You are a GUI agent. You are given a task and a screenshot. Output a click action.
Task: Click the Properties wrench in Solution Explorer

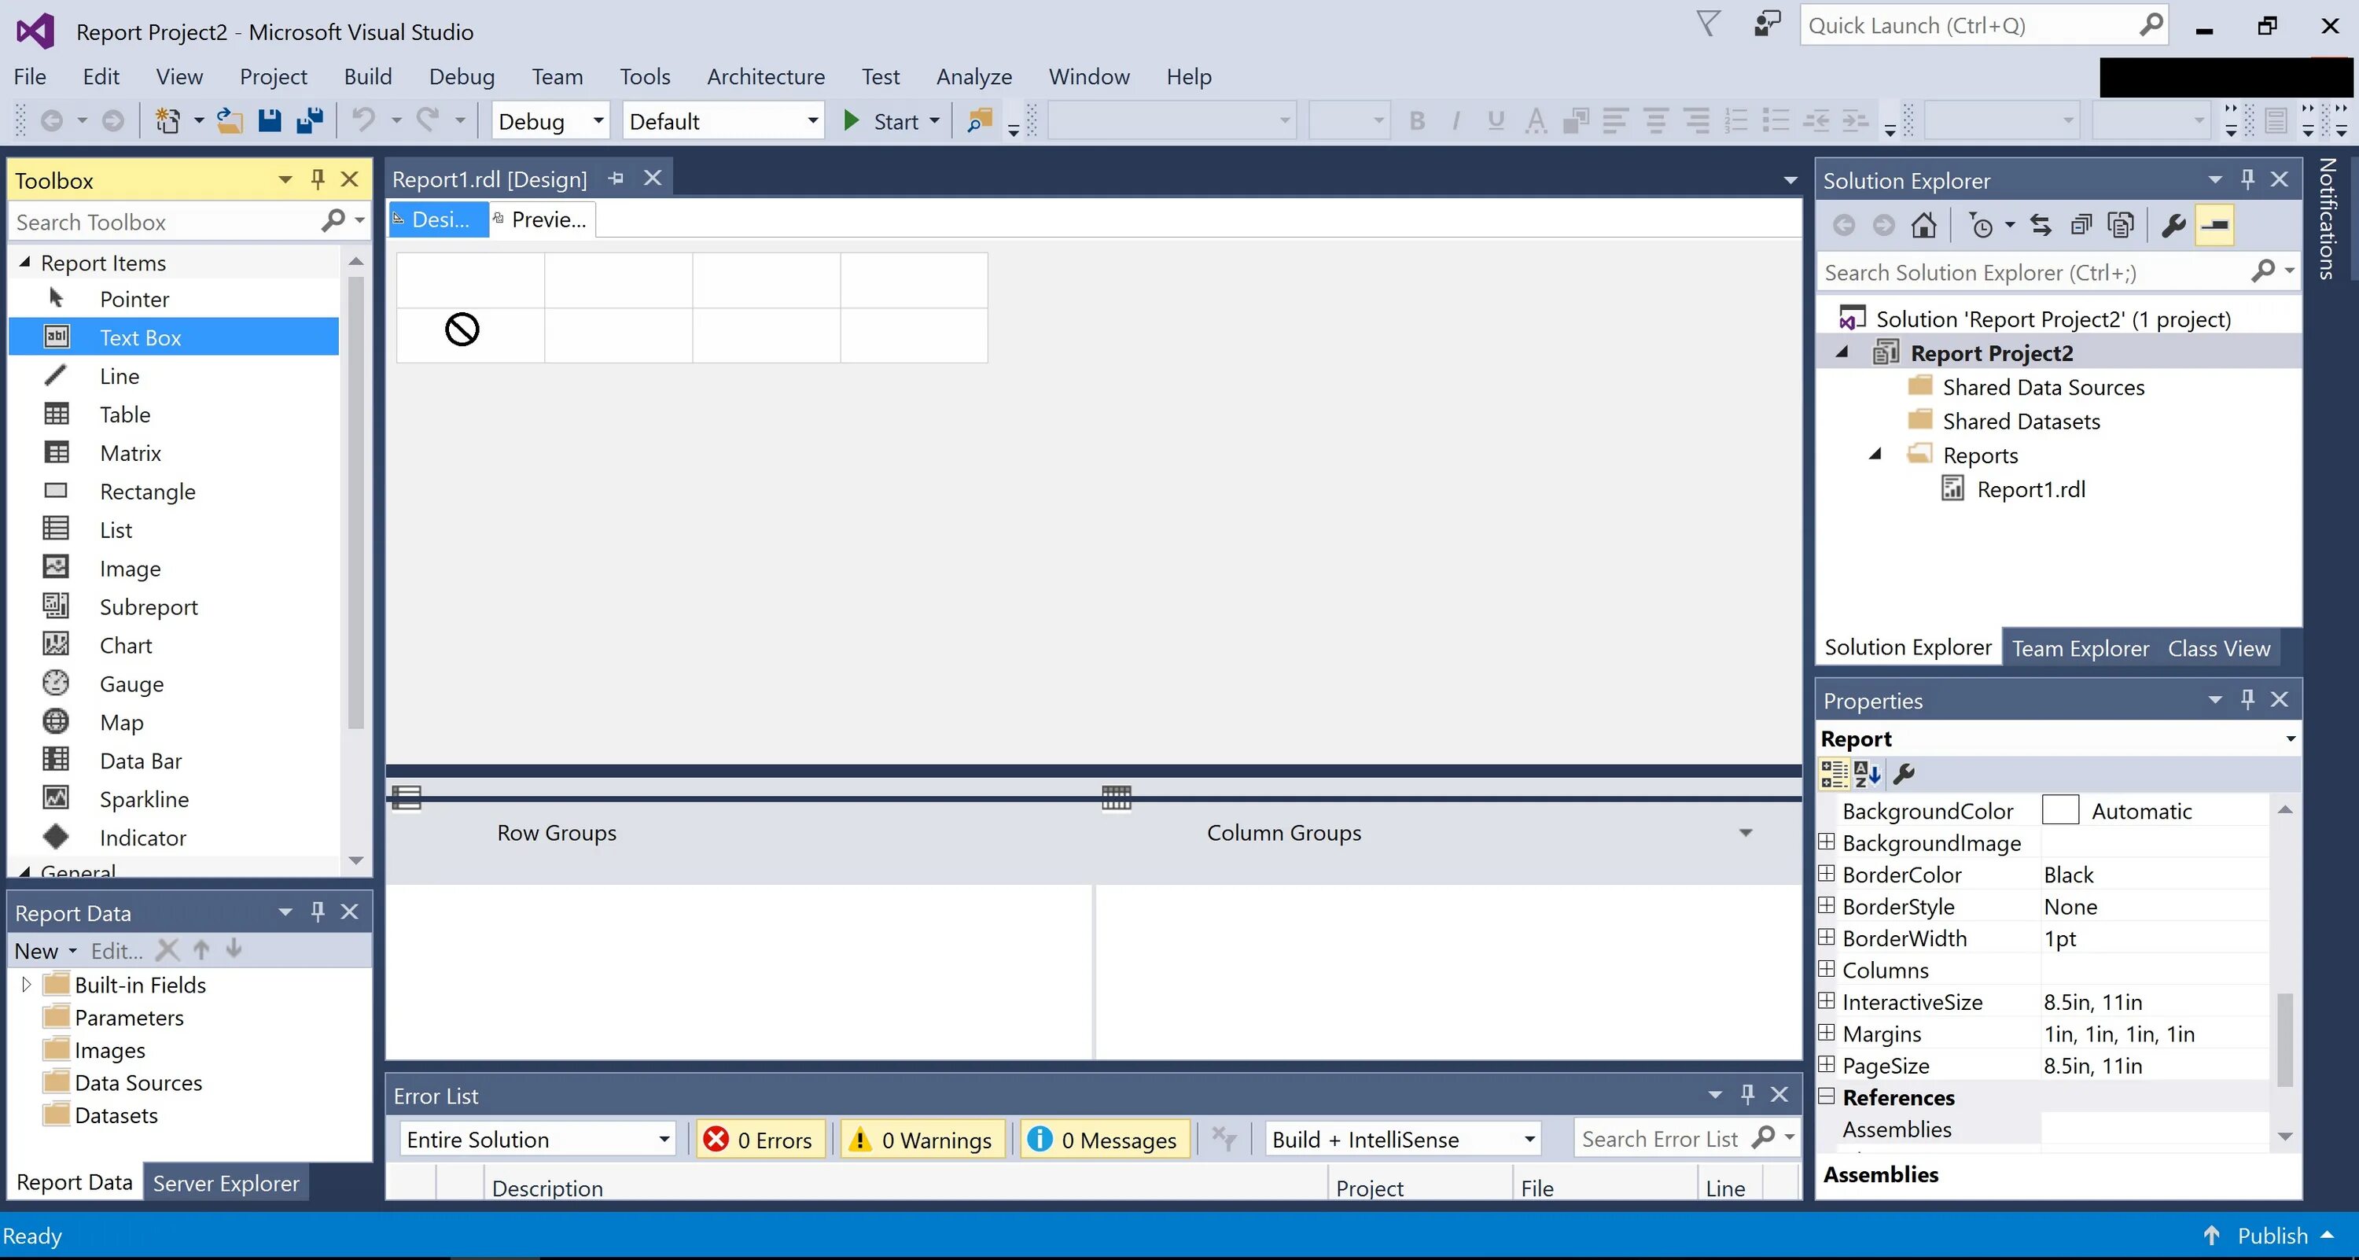2173,225
